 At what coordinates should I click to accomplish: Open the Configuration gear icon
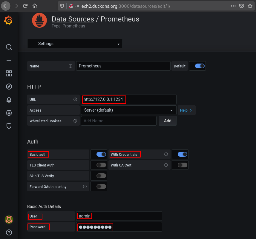[x=9, y=113]
